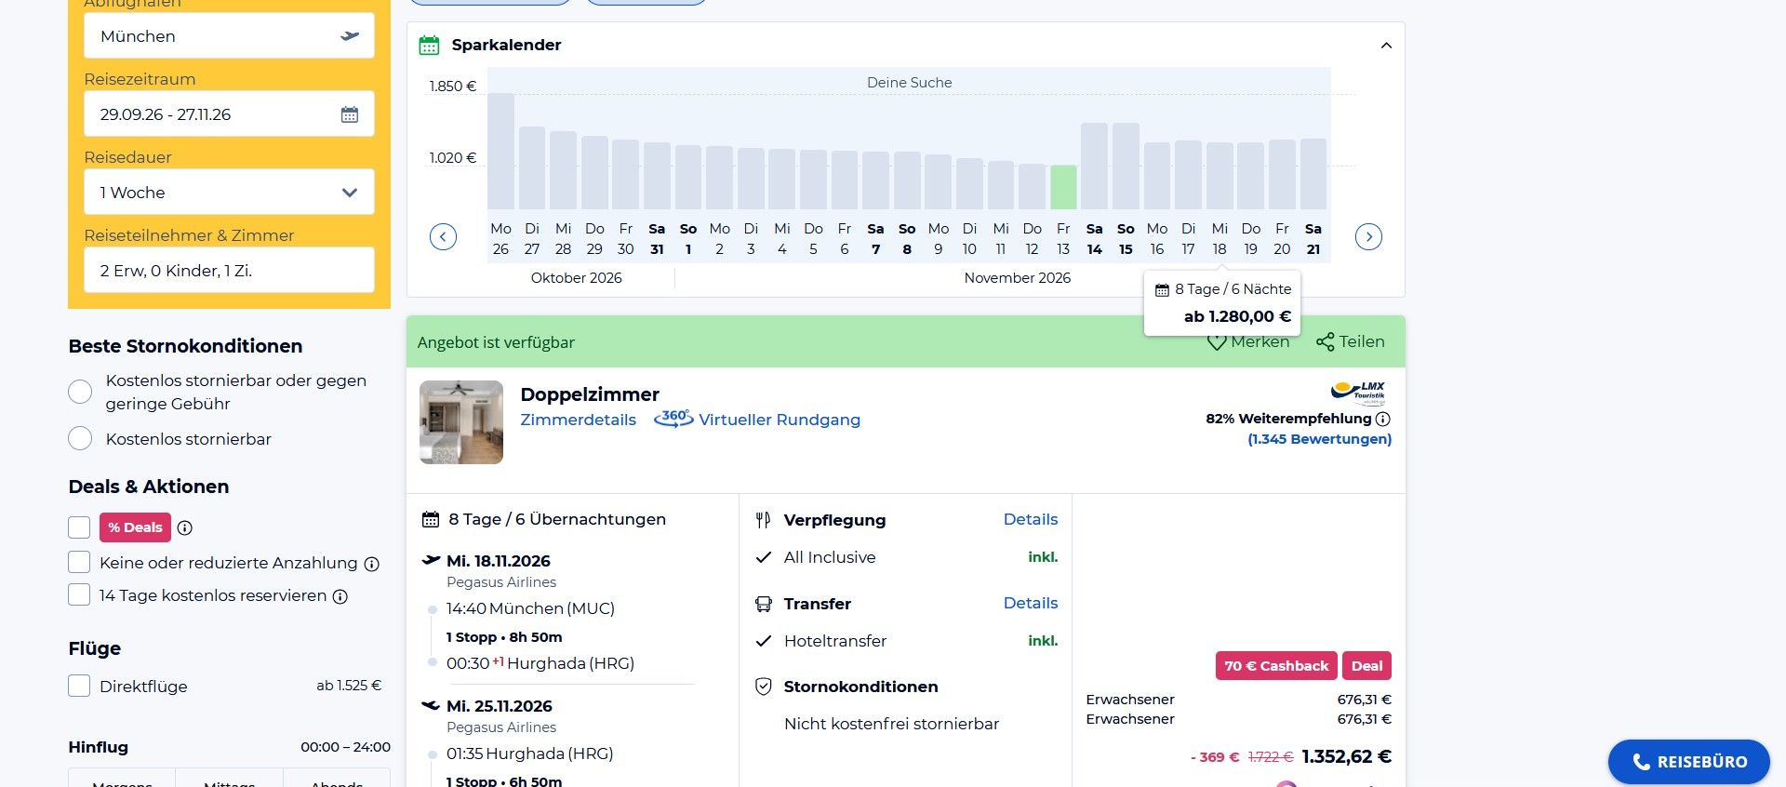The height and width of the screenshot is (787, 1786).
Task: Open the 1.345 Bewertungen link
Action: pyautogui.click(x=1319, y=439)
